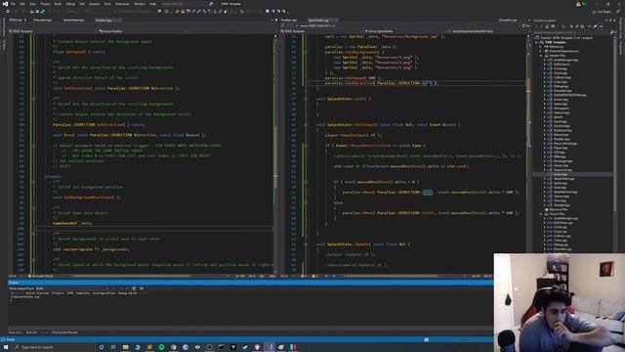Click the Live Share button
Image resolution: width=625 pixels, height=352 pixels.
pyautogui.click(x=602, y=12)
